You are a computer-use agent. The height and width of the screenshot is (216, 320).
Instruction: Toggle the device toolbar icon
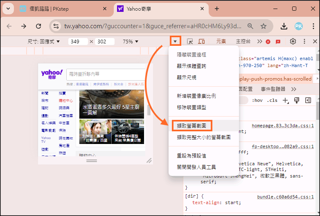201,41
